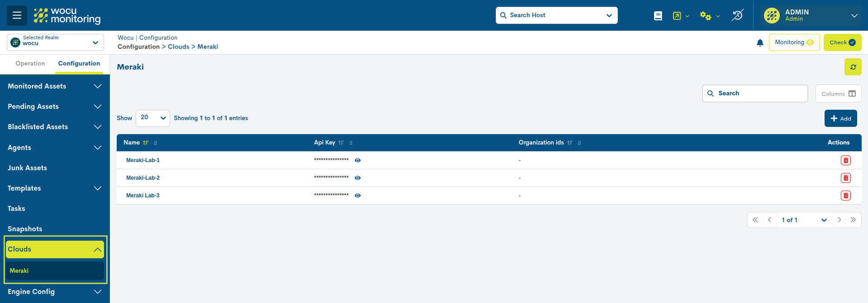Delete the Meraki Lab-3 row
The width and height of the screenshot is (868, 303).
[x=845, y=196]
